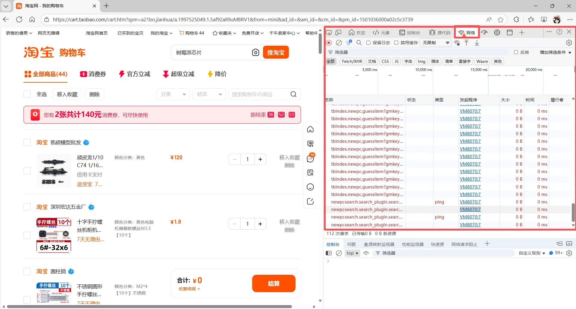Click the orange 结算 checkout button
This screenshot has width=576, height=309.
274,283
